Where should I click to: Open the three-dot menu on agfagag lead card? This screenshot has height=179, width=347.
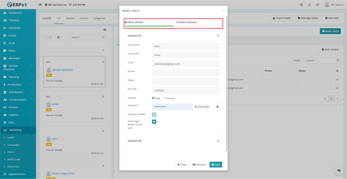(103, 62)
